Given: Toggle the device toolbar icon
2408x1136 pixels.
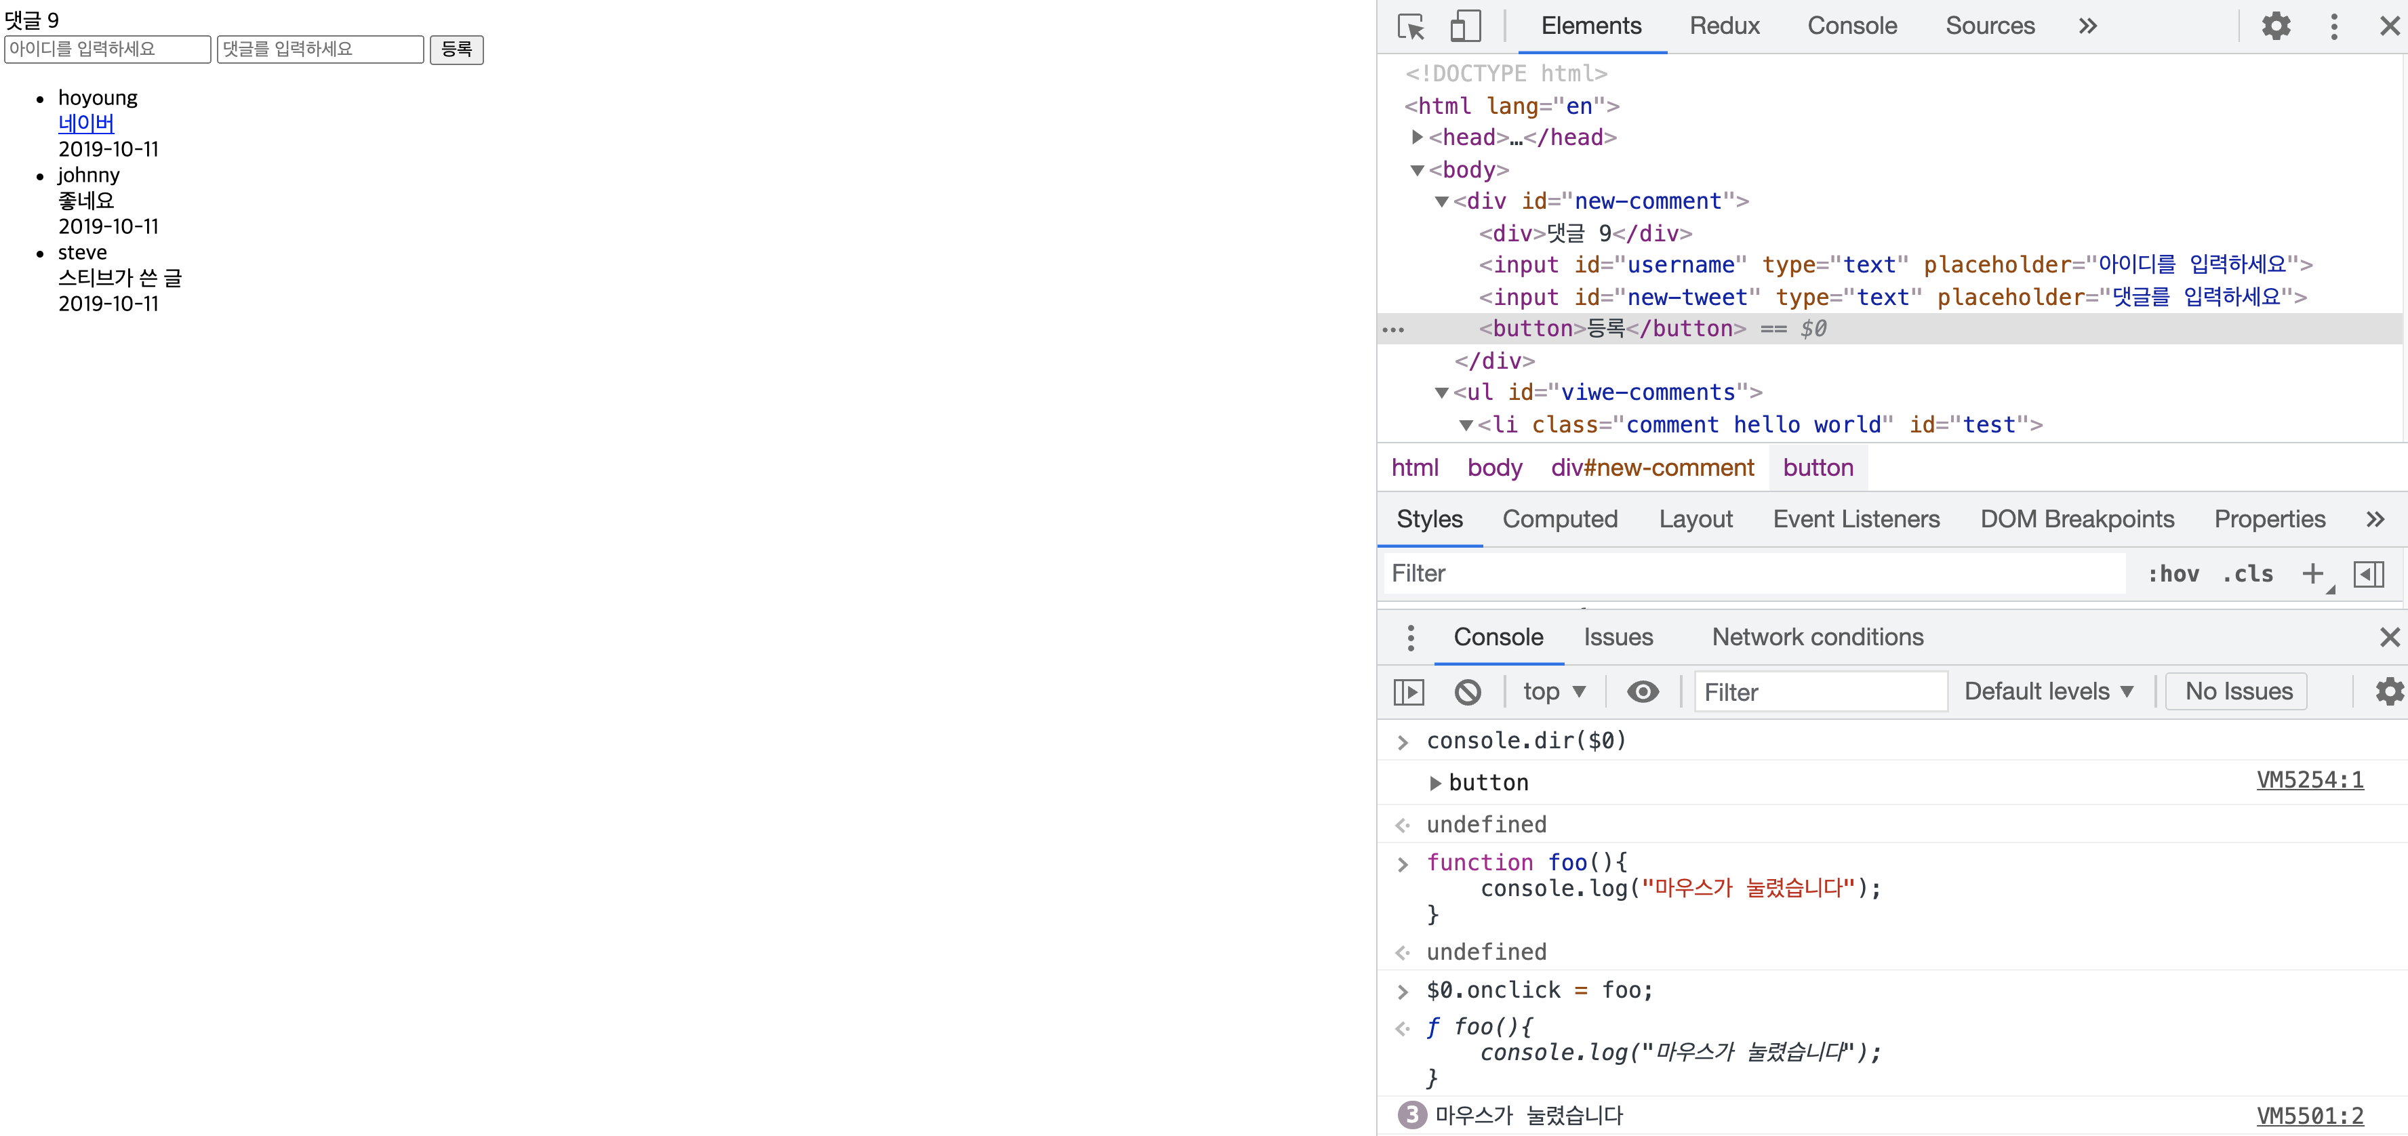Looking at the screenshot, I should [1465, 26].
